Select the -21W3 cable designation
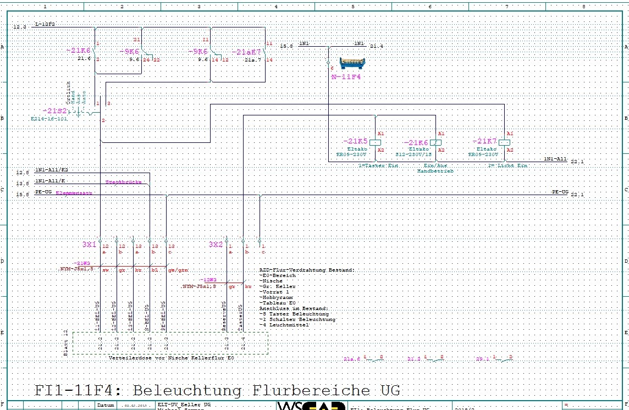This screenshot has width=629, height=410. pos(81,263)
